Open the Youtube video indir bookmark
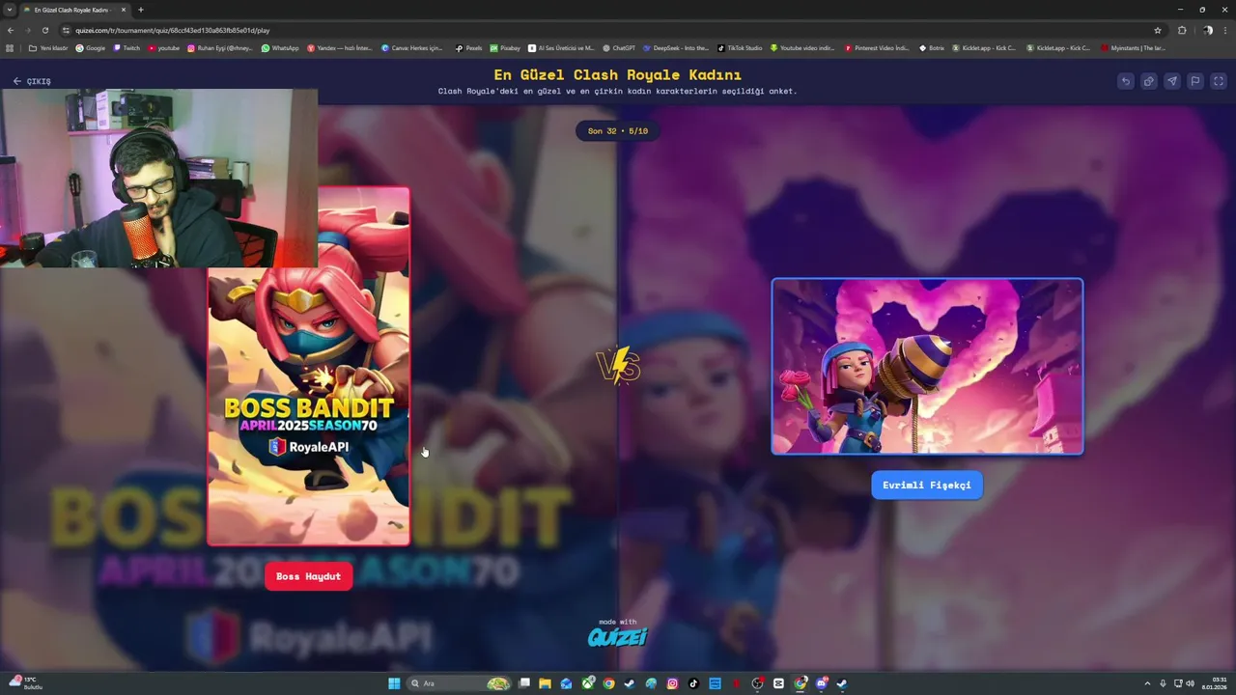1236x695 pixels. [x=802, y=47]
